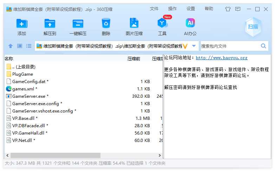Select the .. (上级目录) parent entry
The width and height of the screenshot is (275, 171).
(x=24, y=67)
